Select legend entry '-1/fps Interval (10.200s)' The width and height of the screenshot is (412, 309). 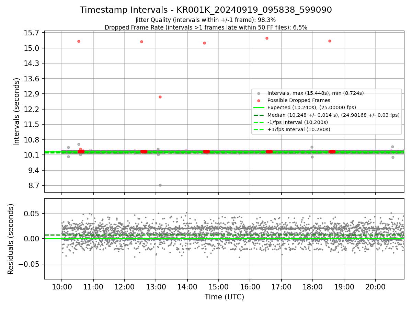pyautogui.click(x=297, y=122)
